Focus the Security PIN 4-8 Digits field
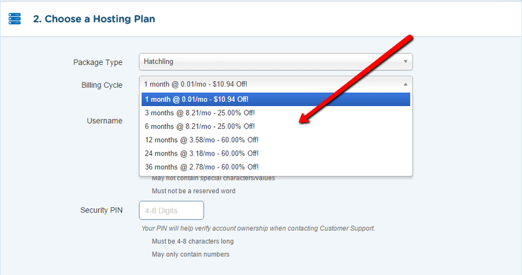This screenshot has height=275, width=522. click(x=171, y=210)
